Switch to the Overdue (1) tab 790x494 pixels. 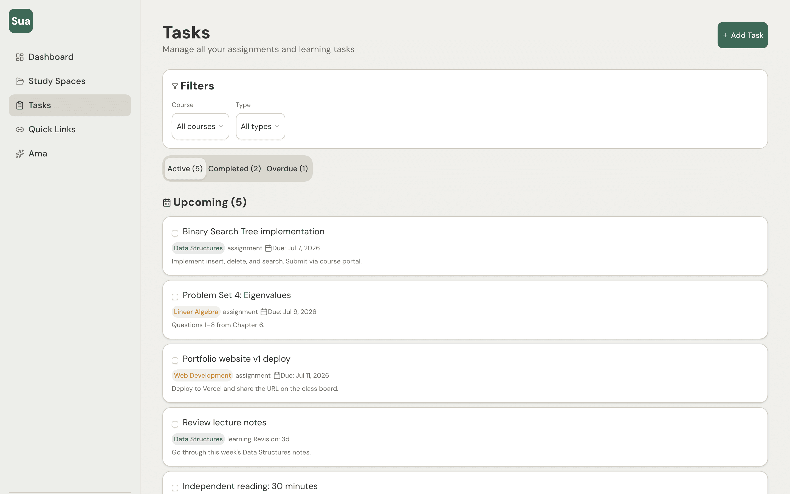tap(287, 169)
